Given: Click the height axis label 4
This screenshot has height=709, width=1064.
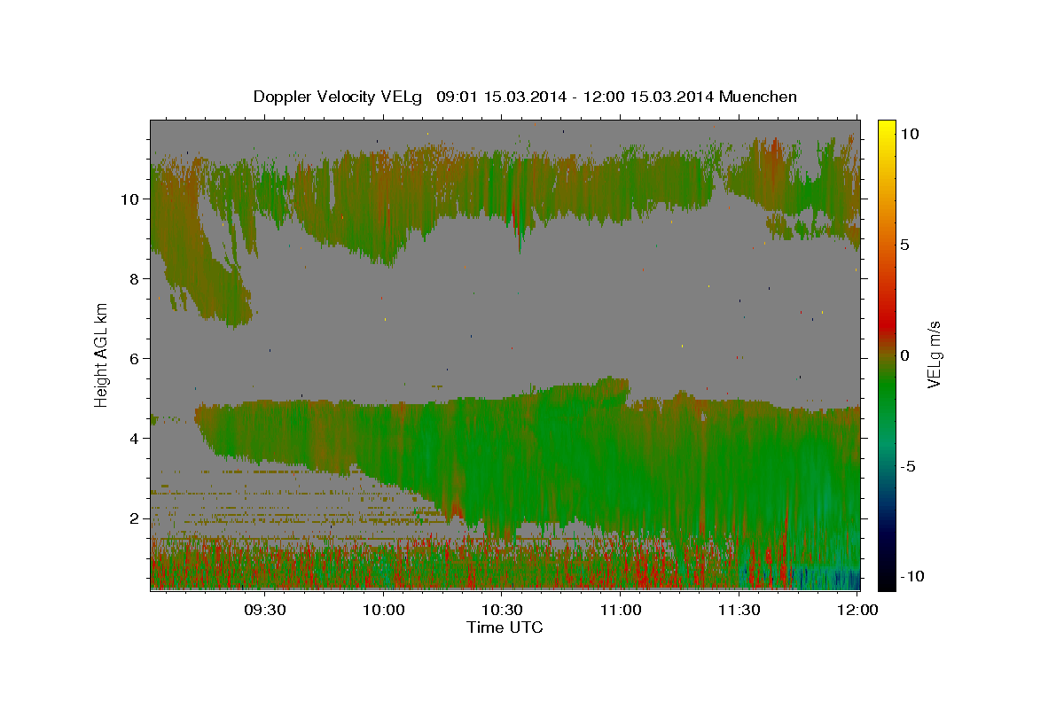Looking at the screenshot, I should coord(135,439).
